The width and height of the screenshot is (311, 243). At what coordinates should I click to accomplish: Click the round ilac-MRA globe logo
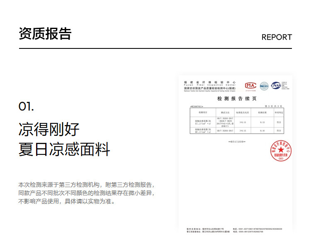coord(264,86)
